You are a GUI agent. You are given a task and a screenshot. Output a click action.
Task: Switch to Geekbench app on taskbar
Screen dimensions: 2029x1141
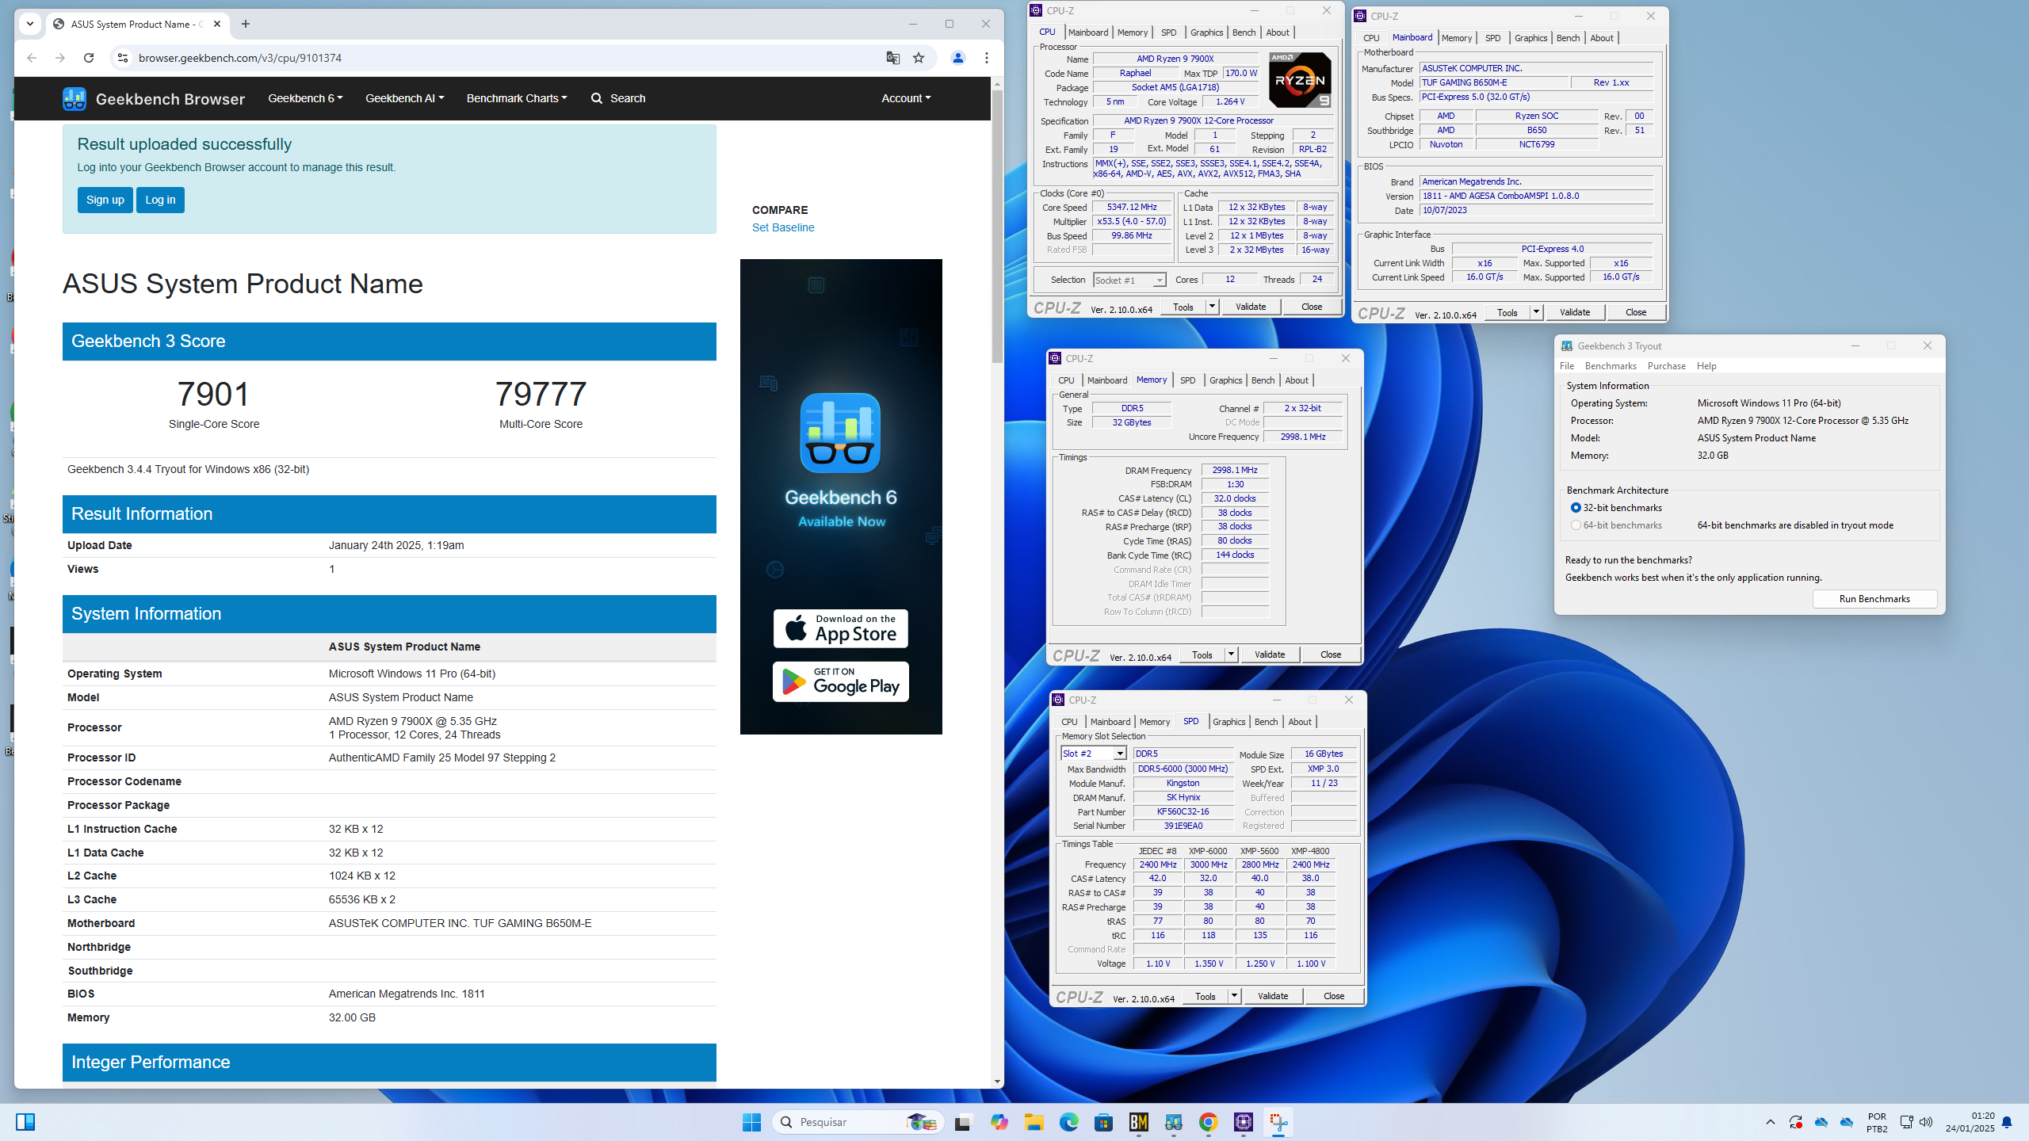[x=1174, y=1122]
